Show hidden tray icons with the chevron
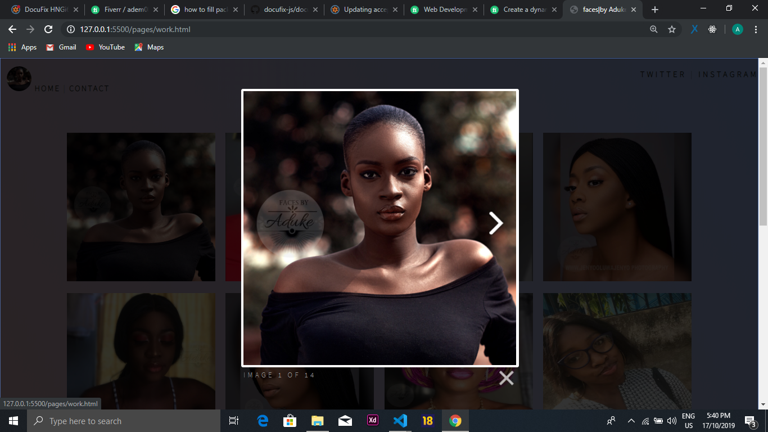 631,421
